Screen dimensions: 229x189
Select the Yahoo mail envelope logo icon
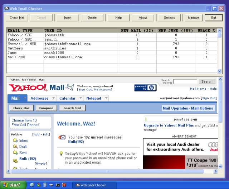click(x=70, y=87)
